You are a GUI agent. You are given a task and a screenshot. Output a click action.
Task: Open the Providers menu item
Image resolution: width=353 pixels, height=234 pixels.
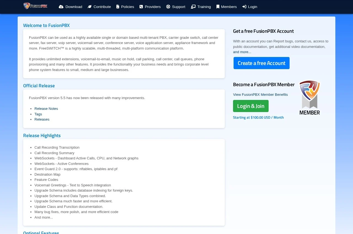pos(150,7)
